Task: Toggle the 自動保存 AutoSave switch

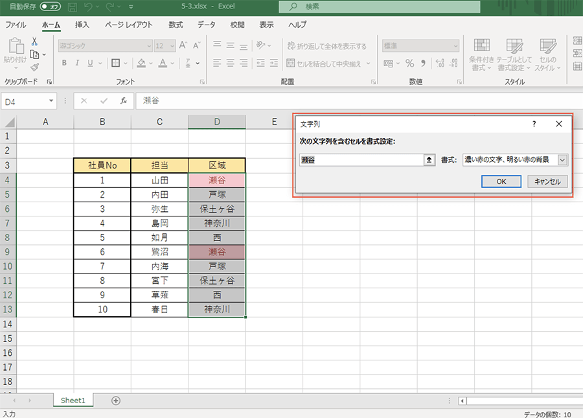Action: click(x=51, y=7)
